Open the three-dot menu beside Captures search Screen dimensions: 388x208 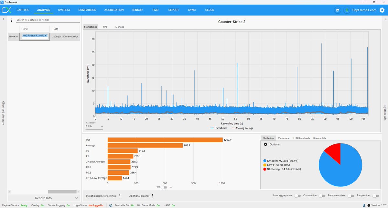pyautogui.click(x=11, y=20)
